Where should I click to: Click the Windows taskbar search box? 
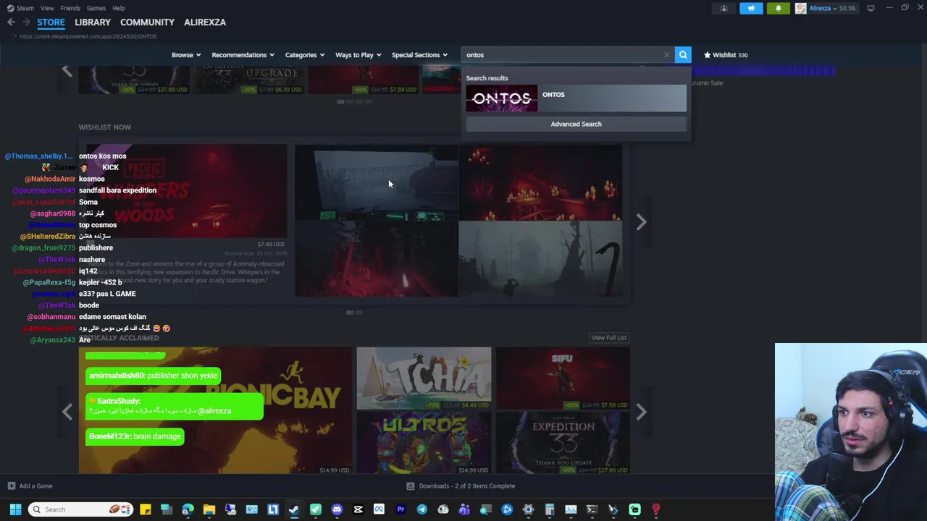[x=81, y=509]
